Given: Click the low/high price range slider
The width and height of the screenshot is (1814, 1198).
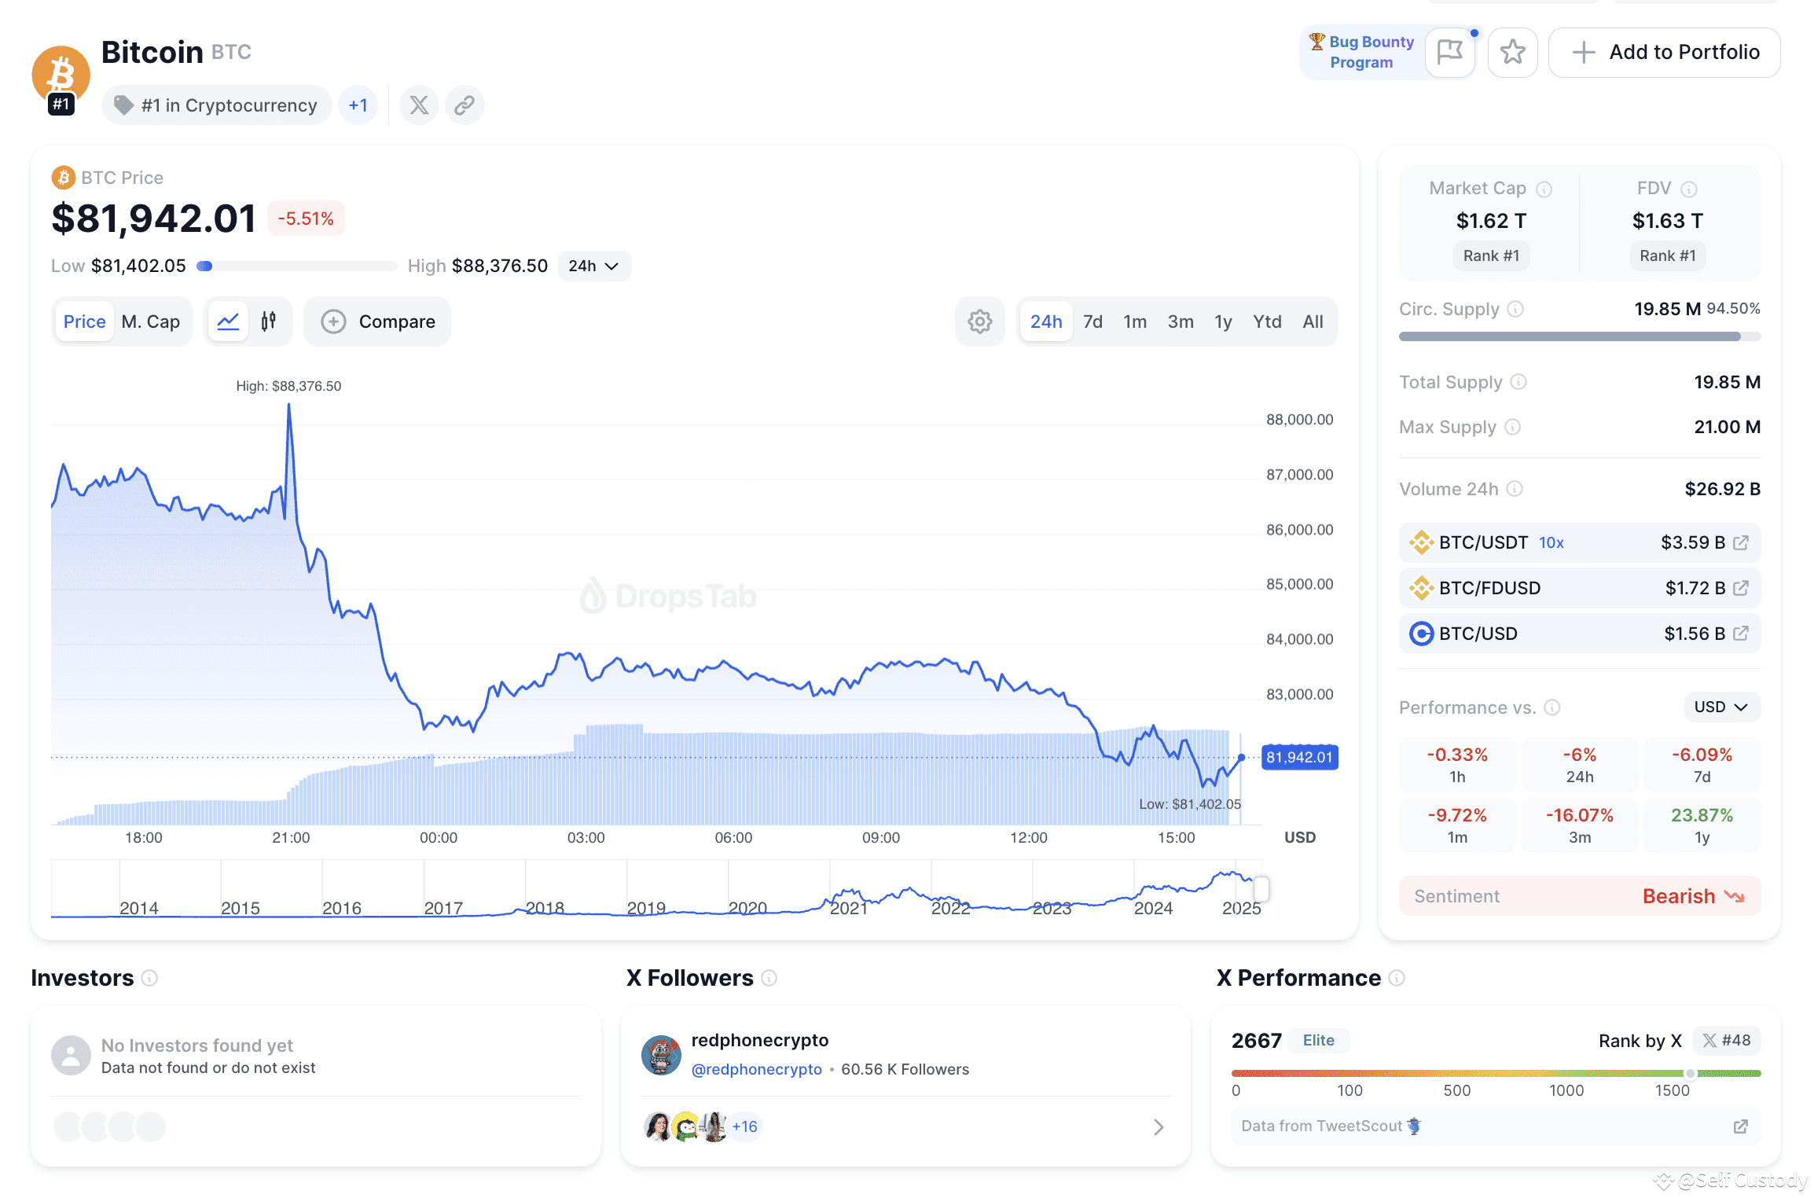Looking at the screenshot, I should [297, 266].
